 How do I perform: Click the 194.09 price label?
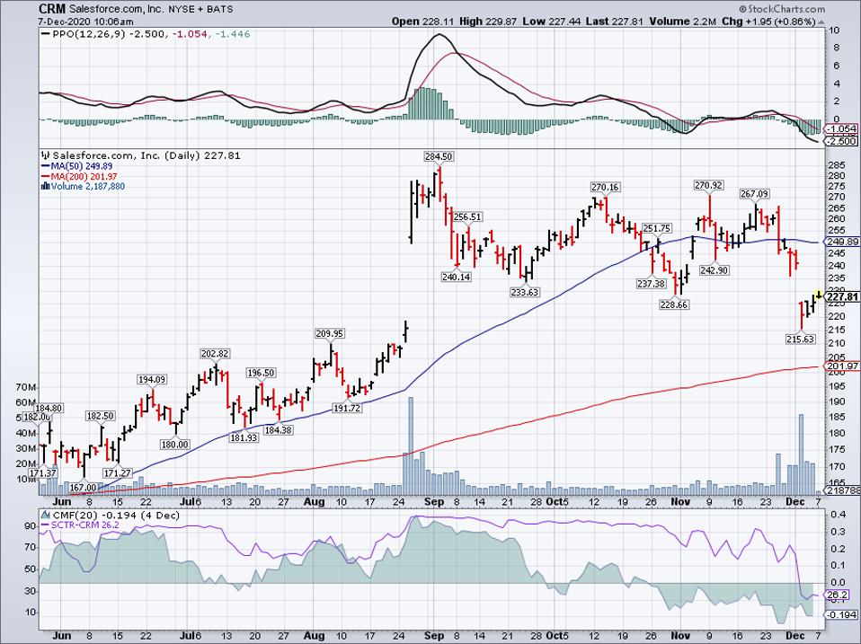coord(152,380)
